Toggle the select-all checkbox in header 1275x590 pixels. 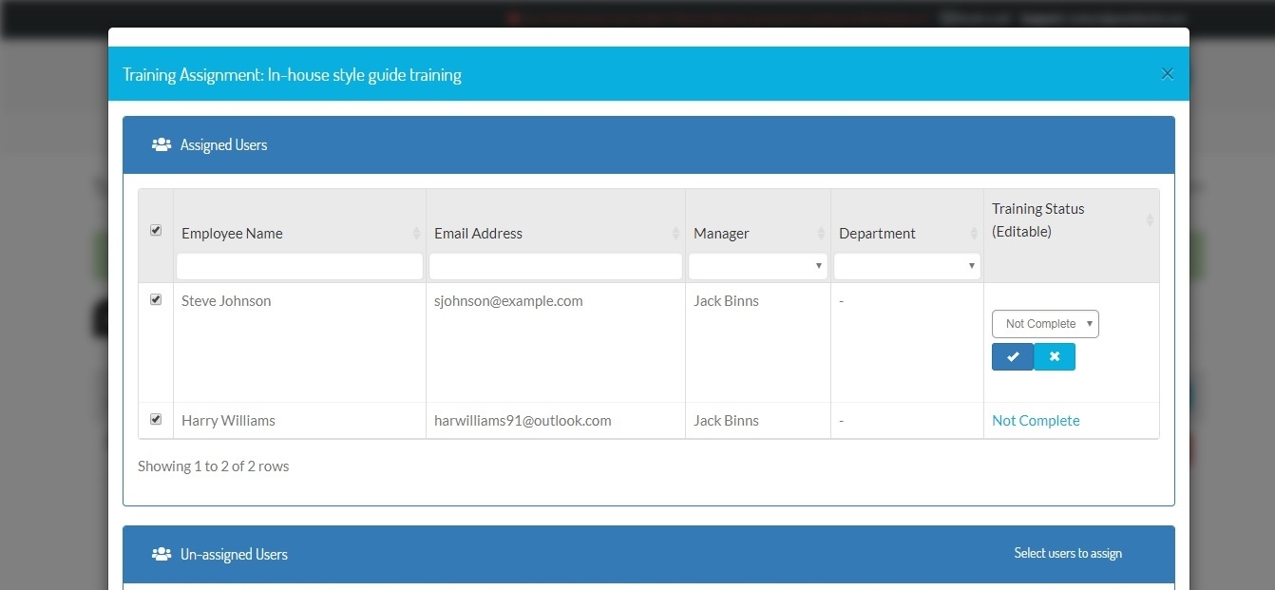click(156, 230)
